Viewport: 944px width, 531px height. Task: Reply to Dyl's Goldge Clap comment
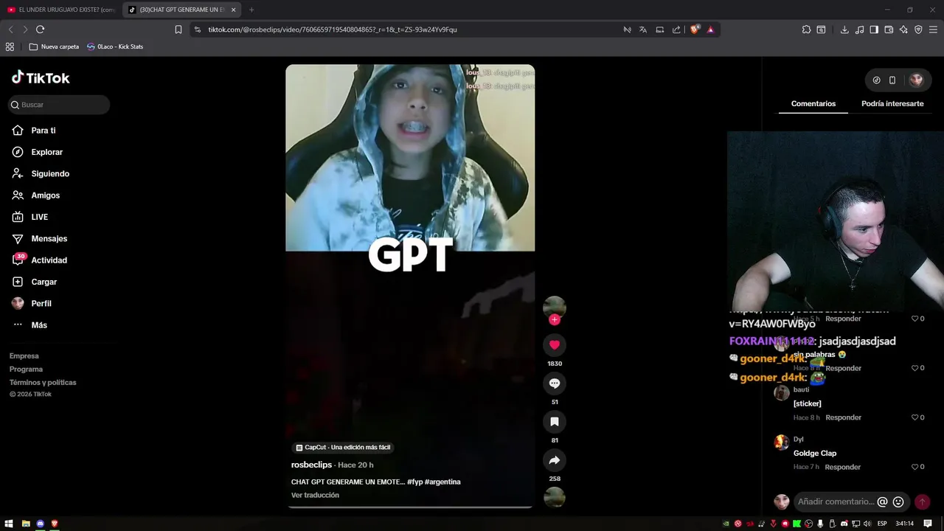843,467
